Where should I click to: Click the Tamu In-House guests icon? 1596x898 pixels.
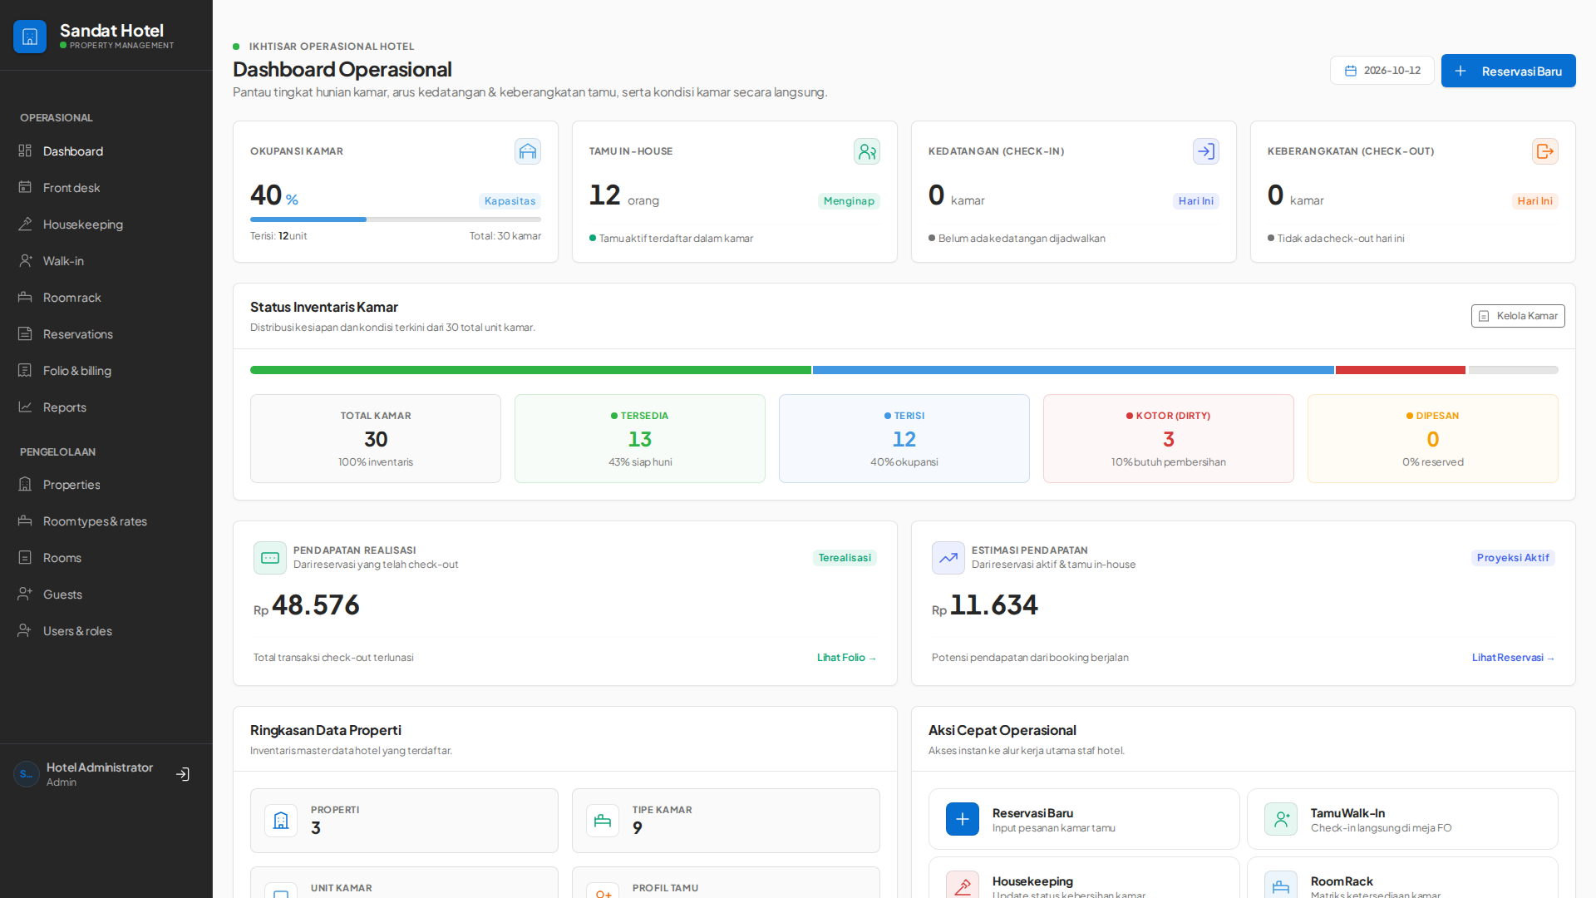867,151
